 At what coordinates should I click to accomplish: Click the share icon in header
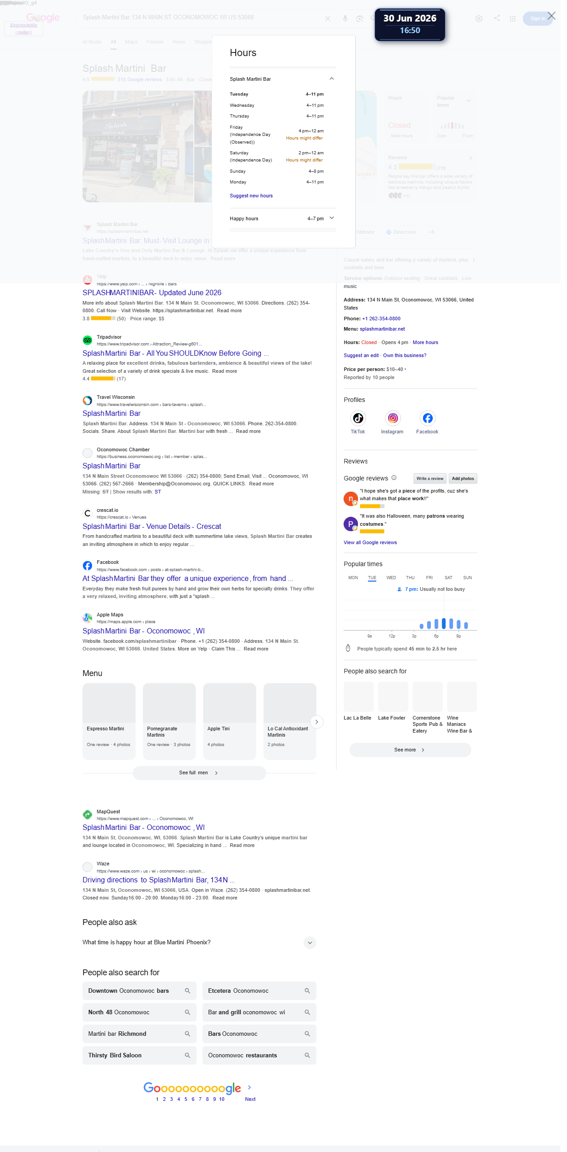pos(497,18)
